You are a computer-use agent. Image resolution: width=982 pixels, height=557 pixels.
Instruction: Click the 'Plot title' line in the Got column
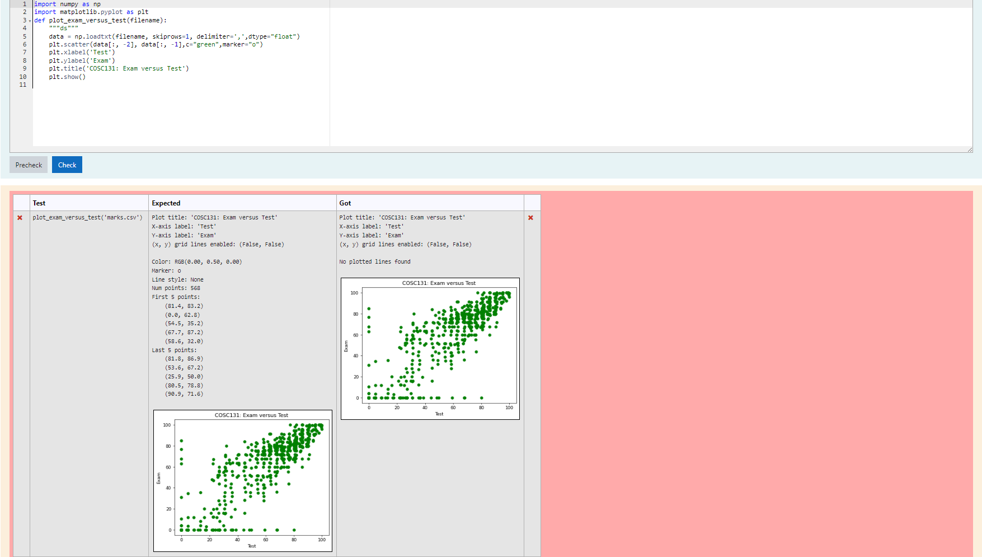[402, 218]
